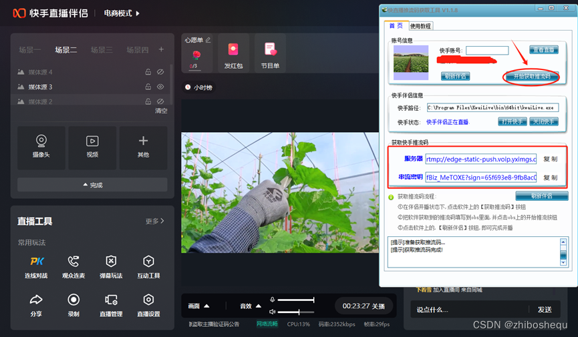Open 节目单 program list
This screenshot has height=337, width=578.
pyautogui.click(x=270, y=54)
